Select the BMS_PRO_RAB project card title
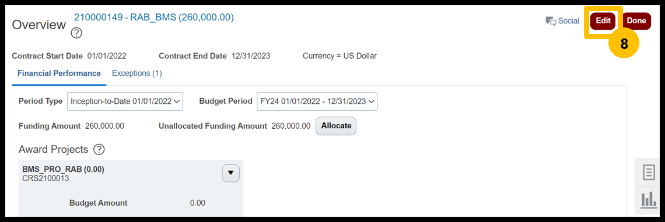Viewport: 665px width, 222px height. coord(63,170)
